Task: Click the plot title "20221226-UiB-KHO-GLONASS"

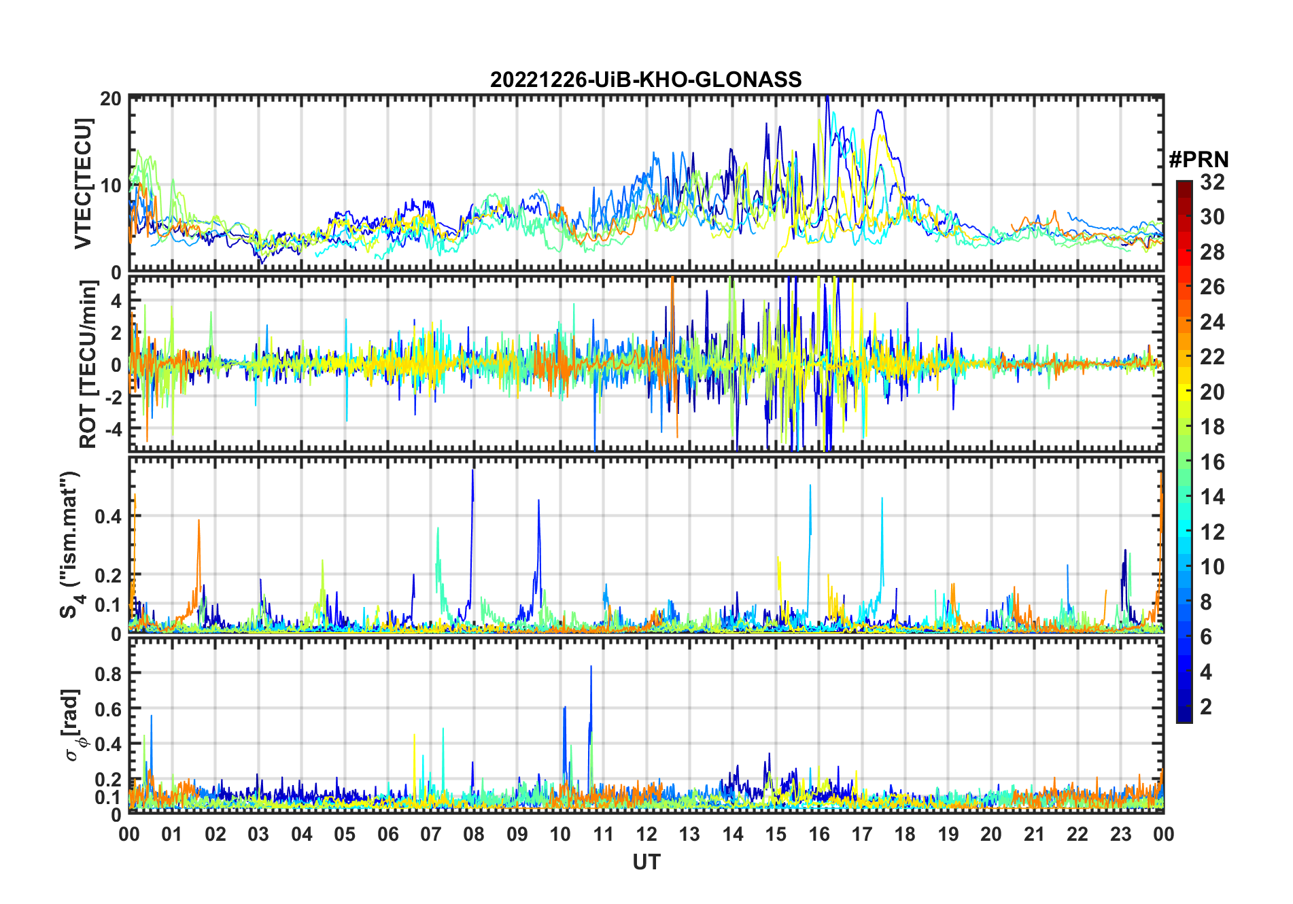Action: 646,80
